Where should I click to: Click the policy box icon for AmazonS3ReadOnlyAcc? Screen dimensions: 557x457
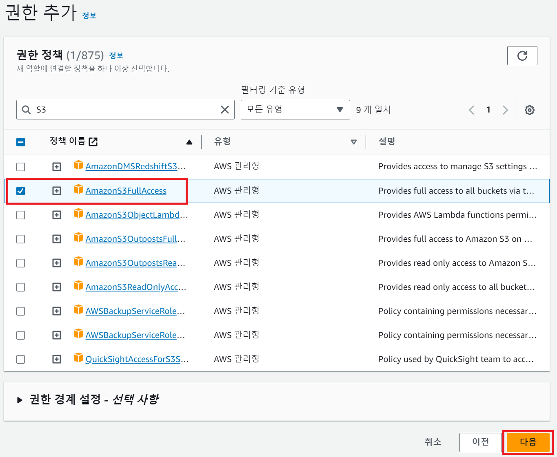[78, 285]
